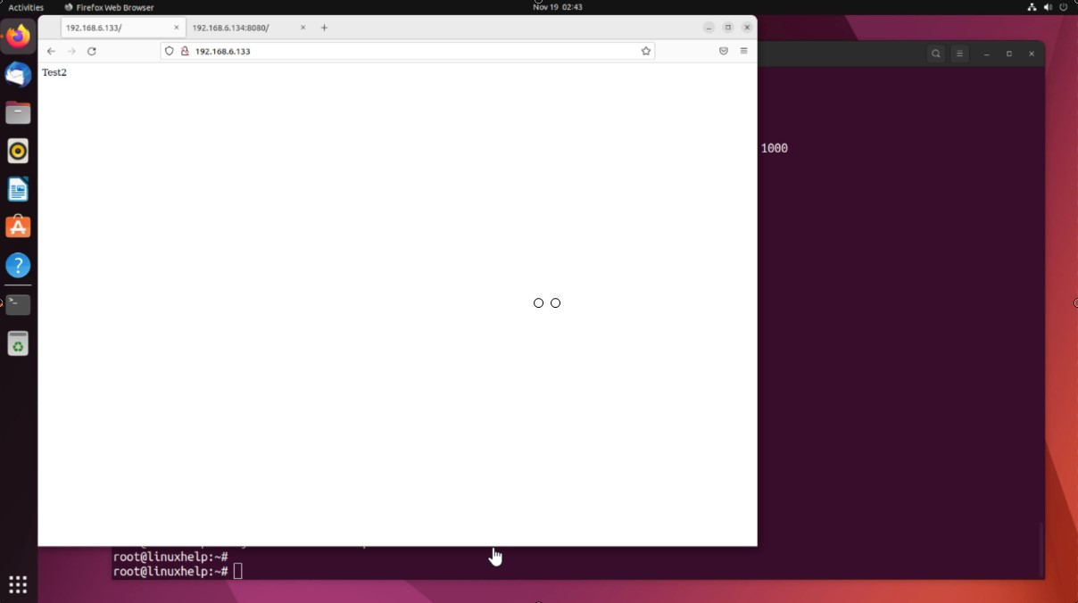
Task: Click the search icon in Terminal window
Action: click(x=935, y=54)
